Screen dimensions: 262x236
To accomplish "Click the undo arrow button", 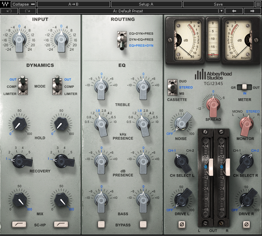I will (9, 11).
